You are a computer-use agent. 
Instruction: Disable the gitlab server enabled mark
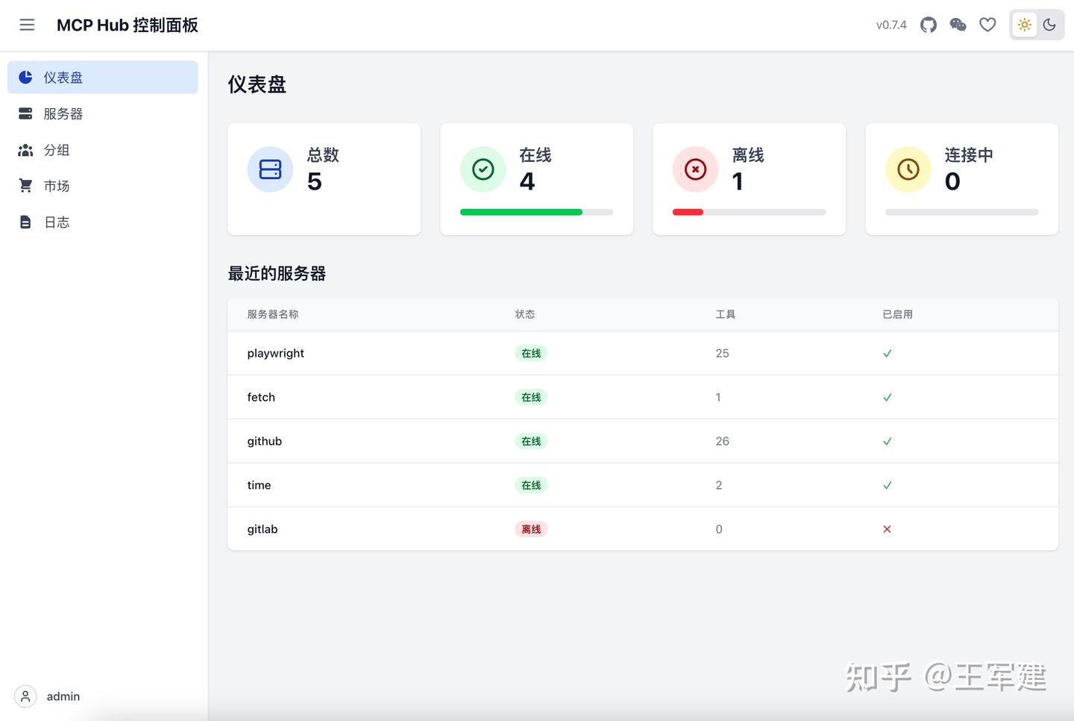point(887,528)
